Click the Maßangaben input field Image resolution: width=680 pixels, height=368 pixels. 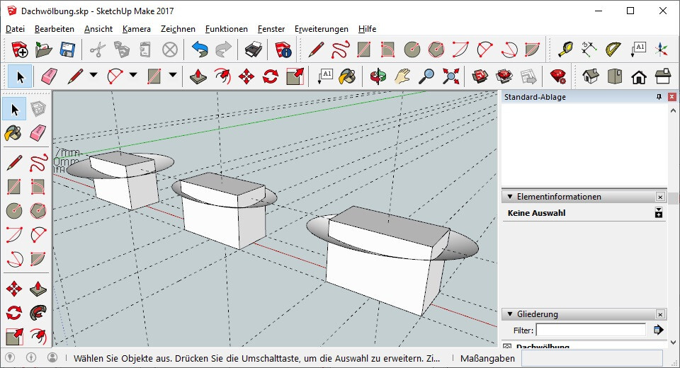coord(592,359)
